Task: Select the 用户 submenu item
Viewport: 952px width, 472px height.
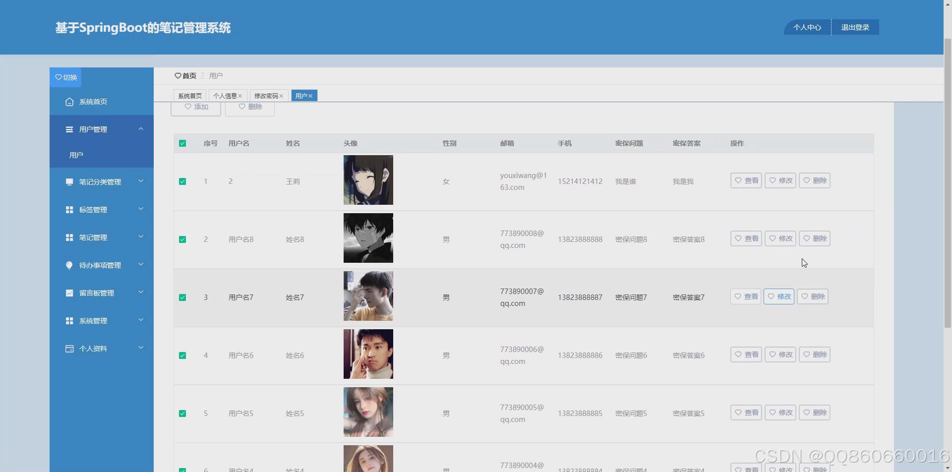Action: point(102,155)
